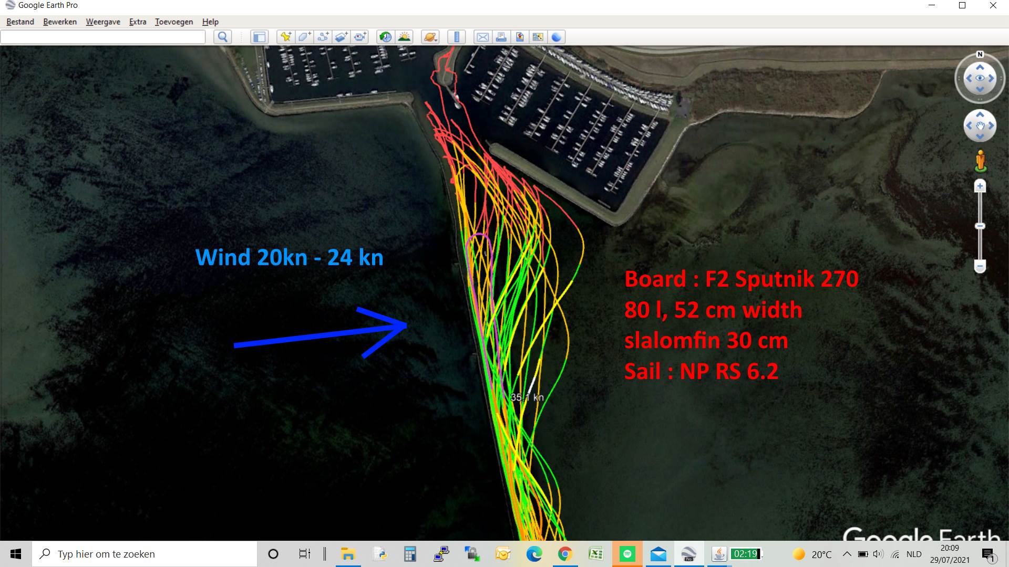Click the search magnifier button
This screenshot has width=1009, height=567.
(x=223, y=37)
